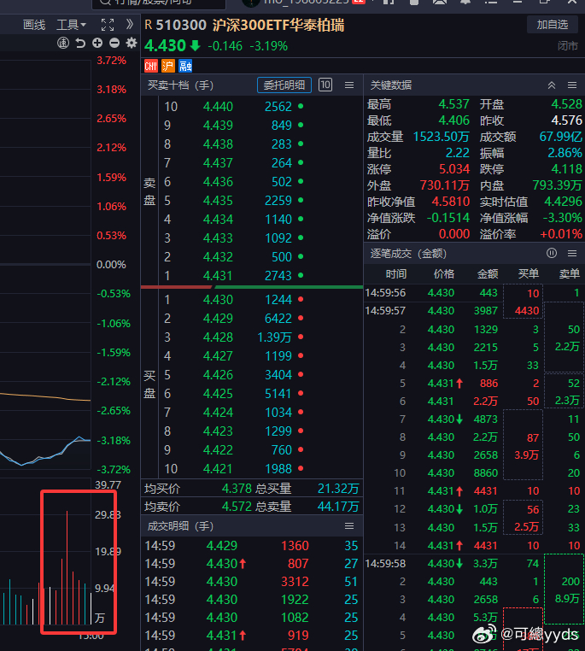Click the red CNY currency badge
Image resolution: width=585 pixels, height=651 pixels.
tap(151, 66)
